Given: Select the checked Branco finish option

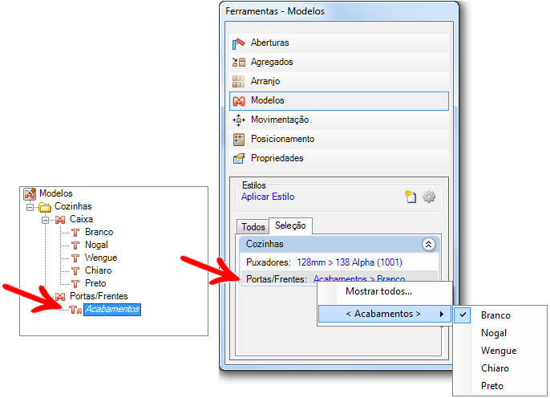Looking at the screenshot, I should pyautogui.click(x=500, y=315).
